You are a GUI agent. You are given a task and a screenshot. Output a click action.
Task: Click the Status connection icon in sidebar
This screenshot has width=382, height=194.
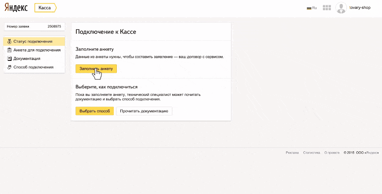click(9, 41)
